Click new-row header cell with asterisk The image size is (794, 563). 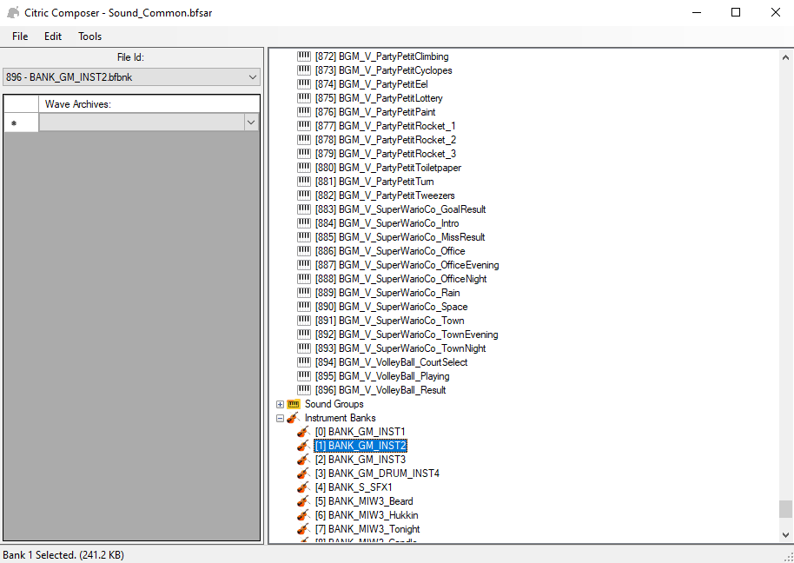click(x=21, y=123)
